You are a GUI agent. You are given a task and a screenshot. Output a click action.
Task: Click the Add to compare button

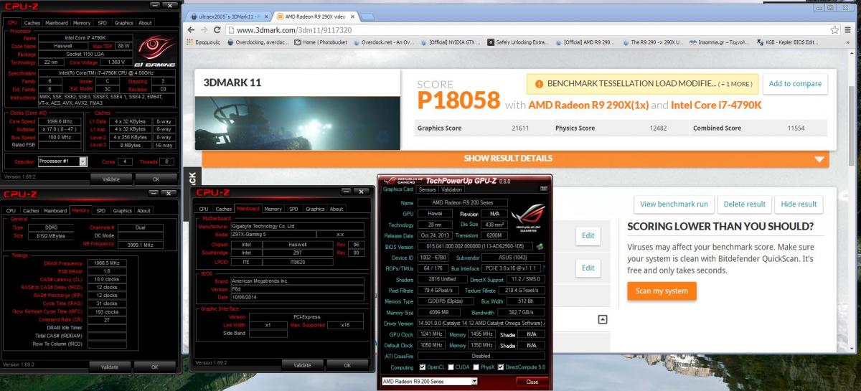[795, 84]
